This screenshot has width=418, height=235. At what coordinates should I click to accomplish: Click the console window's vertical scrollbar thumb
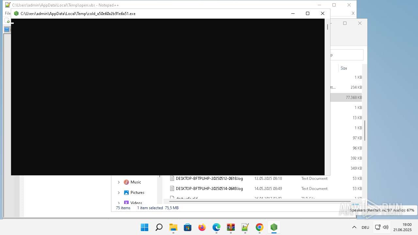click(x=328, y=26)
